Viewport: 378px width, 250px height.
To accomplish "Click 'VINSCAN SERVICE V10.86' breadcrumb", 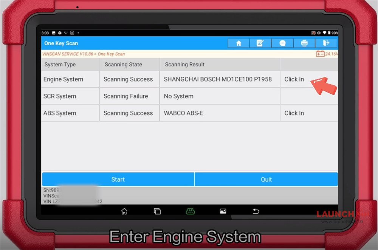I will coord(68,54).
